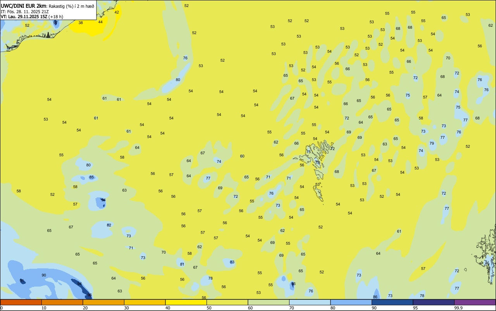Pick the medium blue 80–90 legend block

click(351, 302)
